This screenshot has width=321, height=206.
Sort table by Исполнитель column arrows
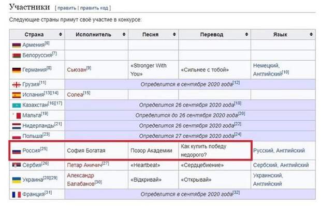[x=124, y=34]
